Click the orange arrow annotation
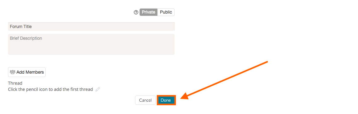 coord(224,80)
